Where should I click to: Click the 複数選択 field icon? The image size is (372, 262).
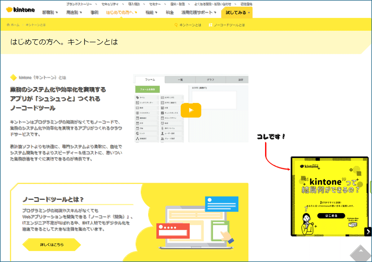pyautogui.click(x=137, y=118)
